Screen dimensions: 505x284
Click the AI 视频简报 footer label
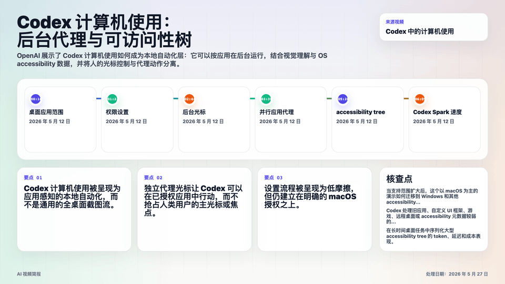[28, 274]
